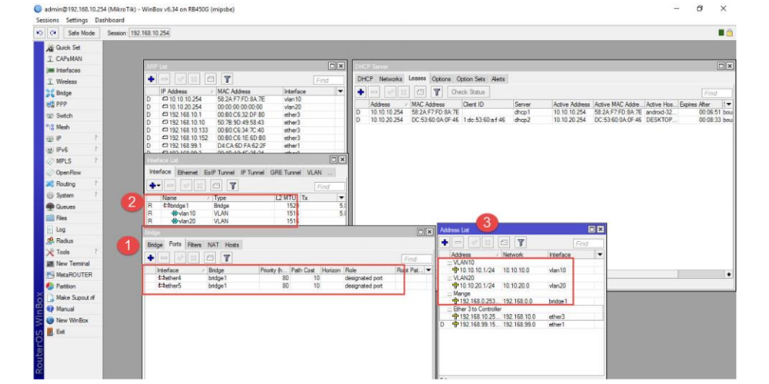This screenshot has width=769, height=384.
Task: Click Make Supout.rif
Action: coord(72,297)
